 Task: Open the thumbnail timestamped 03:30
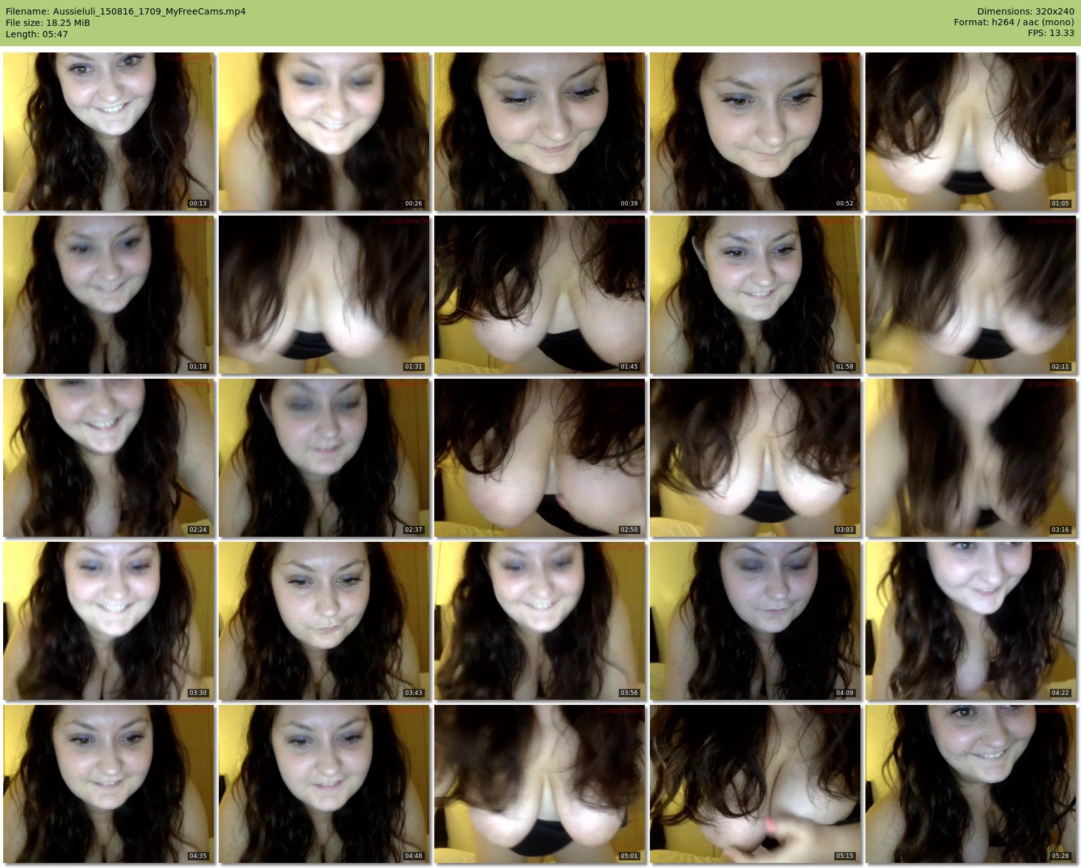pyautogui.click(x=109, y=621)
